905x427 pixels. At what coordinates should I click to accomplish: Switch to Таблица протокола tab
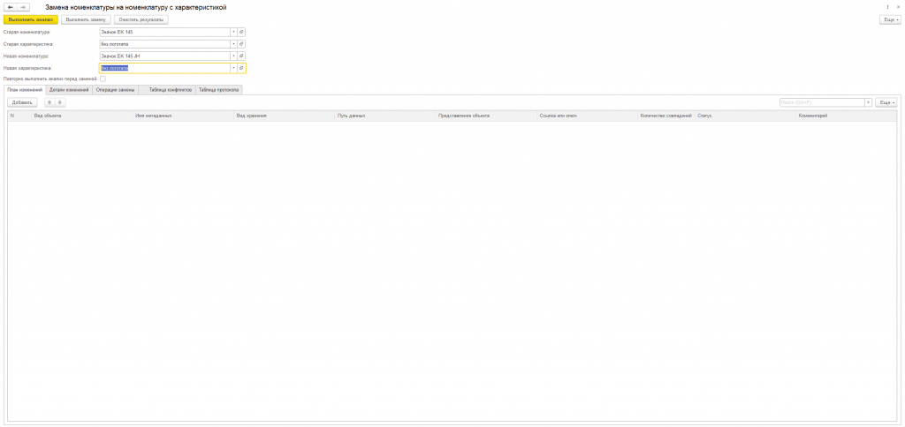click(x=219, y=90)
